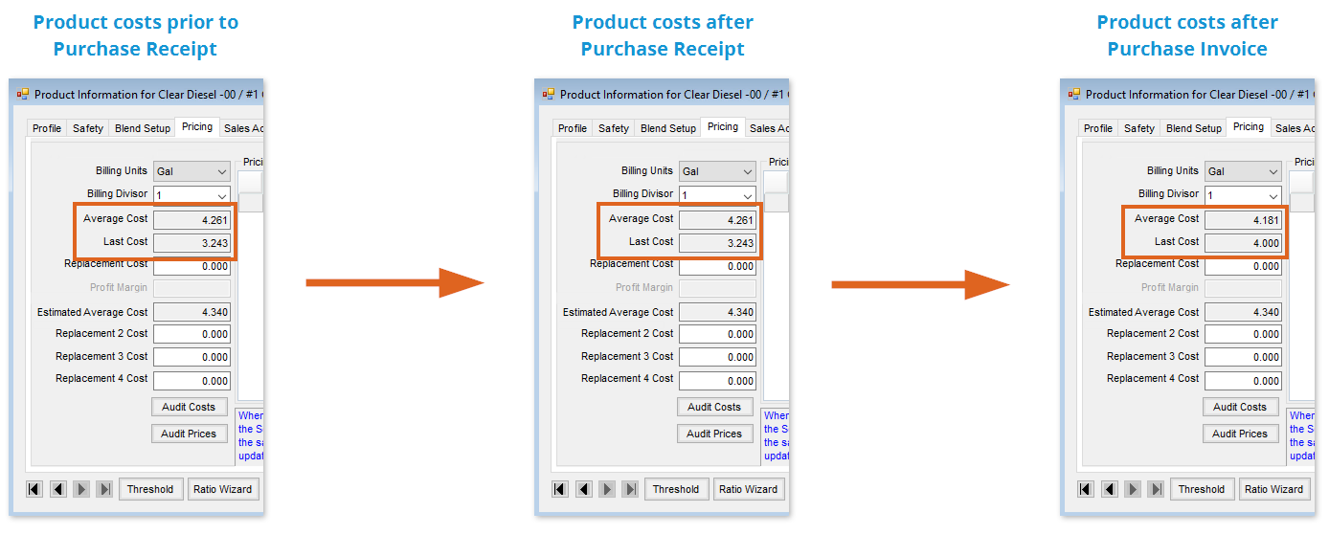Step to previous record in after-Purchase-Invoice window

(1110, 489)
